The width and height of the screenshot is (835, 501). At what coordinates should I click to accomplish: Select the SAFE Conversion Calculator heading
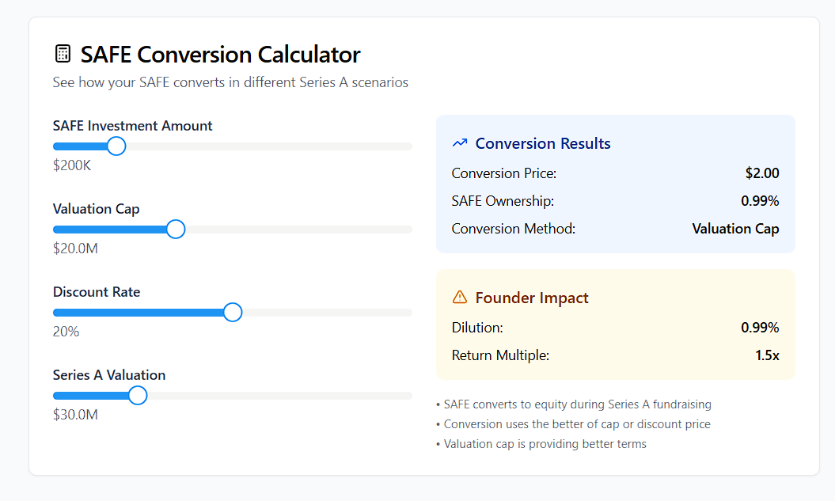click(x=220, y=55)
